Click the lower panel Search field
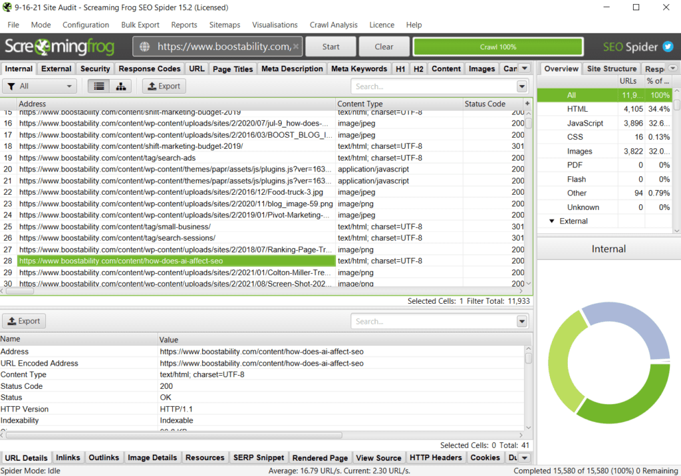 434,321
